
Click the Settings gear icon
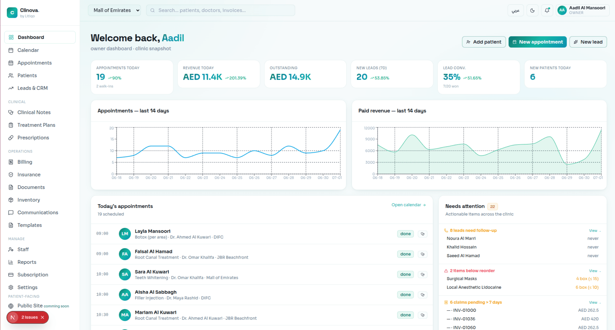coord(11,287)
